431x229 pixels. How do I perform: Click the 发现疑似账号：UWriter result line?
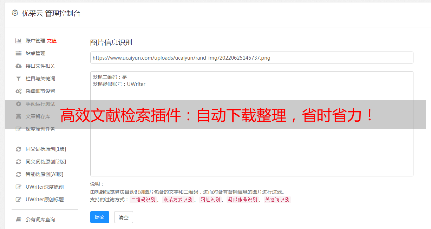tap(119, 84)
